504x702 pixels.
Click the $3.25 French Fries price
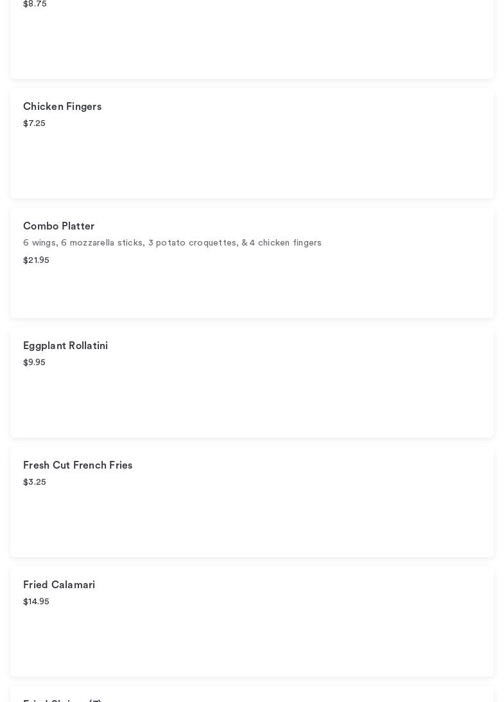35,482
